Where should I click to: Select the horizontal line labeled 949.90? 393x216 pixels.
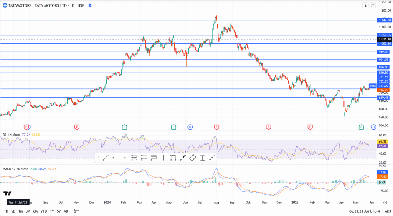point(188,52)
